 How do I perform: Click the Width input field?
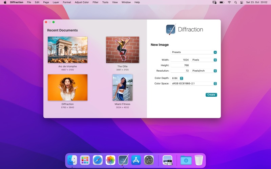coord(180,60)
